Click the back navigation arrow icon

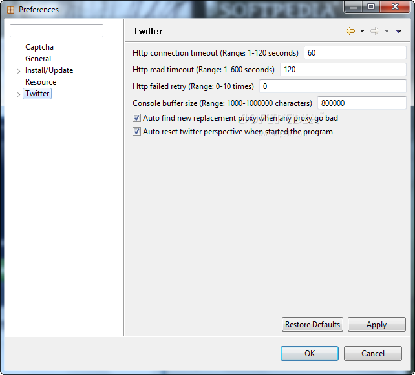coord(350,31)
